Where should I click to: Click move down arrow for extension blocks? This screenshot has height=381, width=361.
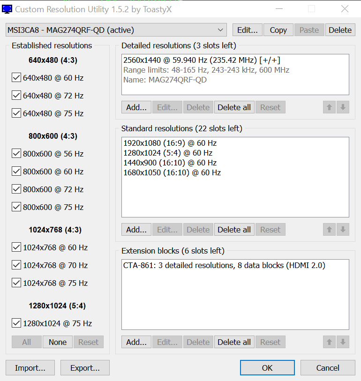click(x=343, y=342)
